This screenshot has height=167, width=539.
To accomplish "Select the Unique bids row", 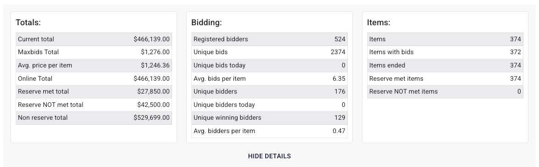I will [x=270, y=52].
